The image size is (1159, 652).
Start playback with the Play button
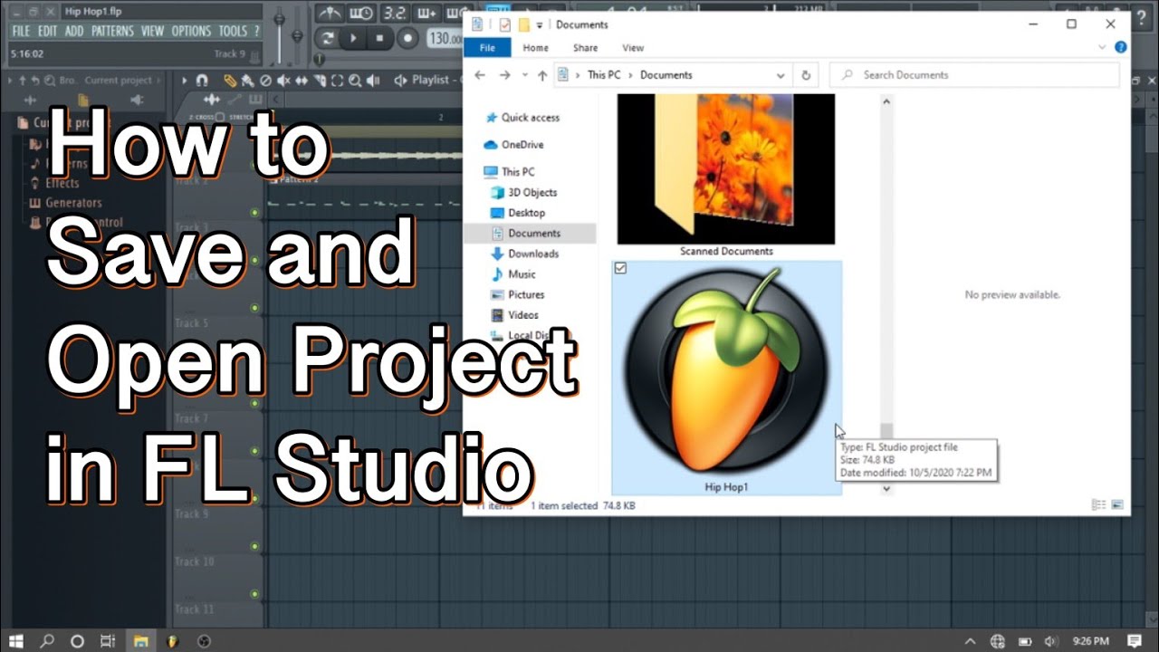353,38
